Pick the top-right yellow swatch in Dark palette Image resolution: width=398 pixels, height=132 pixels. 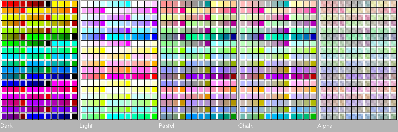point(74,4)
